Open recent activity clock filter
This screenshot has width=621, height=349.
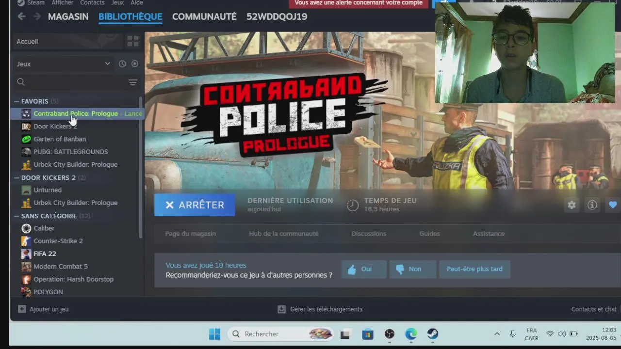pos(122,63)
